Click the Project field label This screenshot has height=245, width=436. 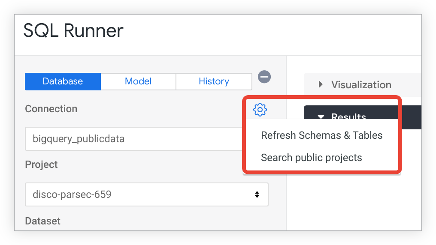pos(41,164)
